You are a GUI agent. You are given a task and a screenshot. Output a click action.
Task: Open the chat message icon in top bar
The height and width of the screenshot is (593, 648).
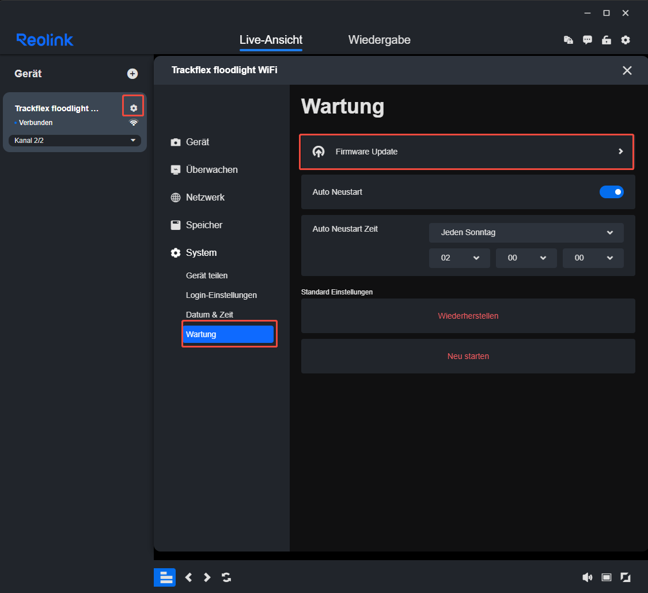588,40
